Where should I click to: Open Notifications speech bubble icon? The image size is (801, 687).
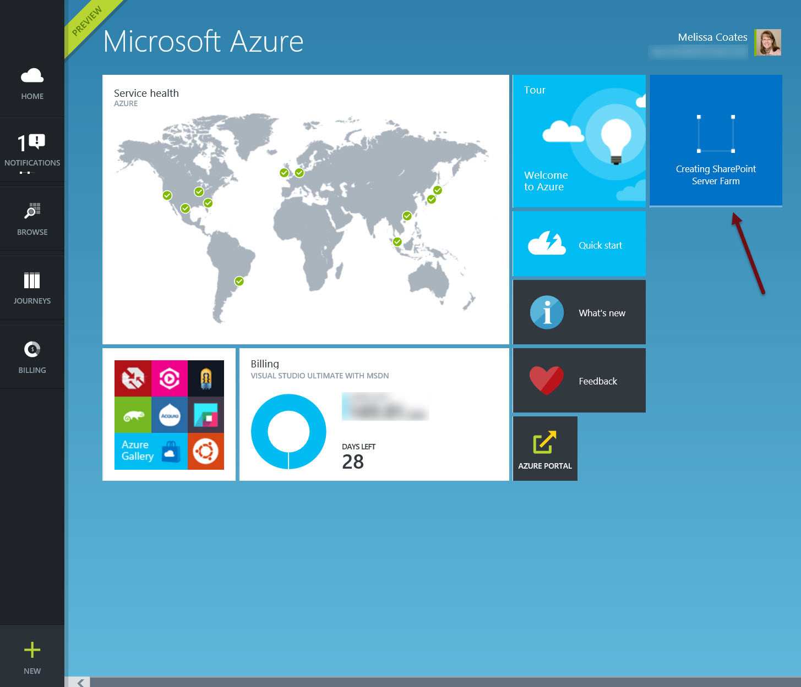click(x=36, y=142)
